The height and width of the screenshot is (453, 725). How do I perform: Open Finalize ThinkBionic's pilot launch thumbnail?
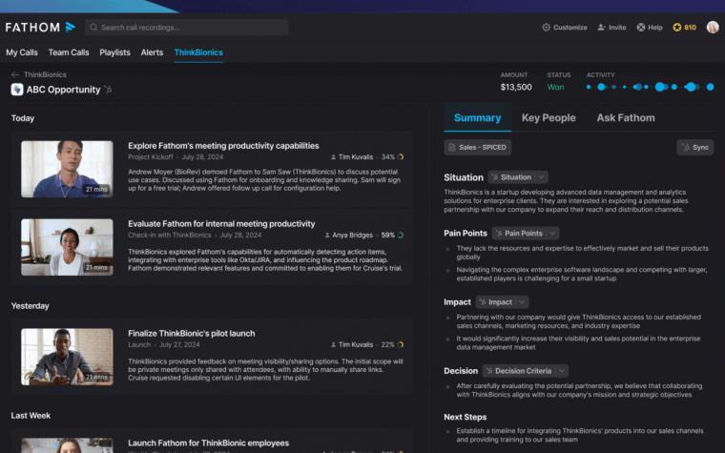pos(67,357)
